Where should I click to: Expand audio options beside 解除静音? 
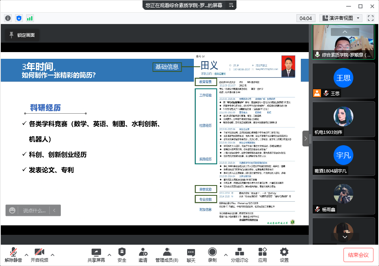pyautogui.click(x=26, y=255)
